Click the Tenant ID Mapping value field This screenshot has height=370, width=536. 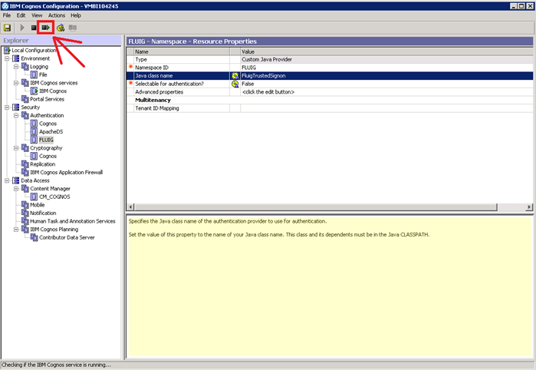click(x=386, y=108)
